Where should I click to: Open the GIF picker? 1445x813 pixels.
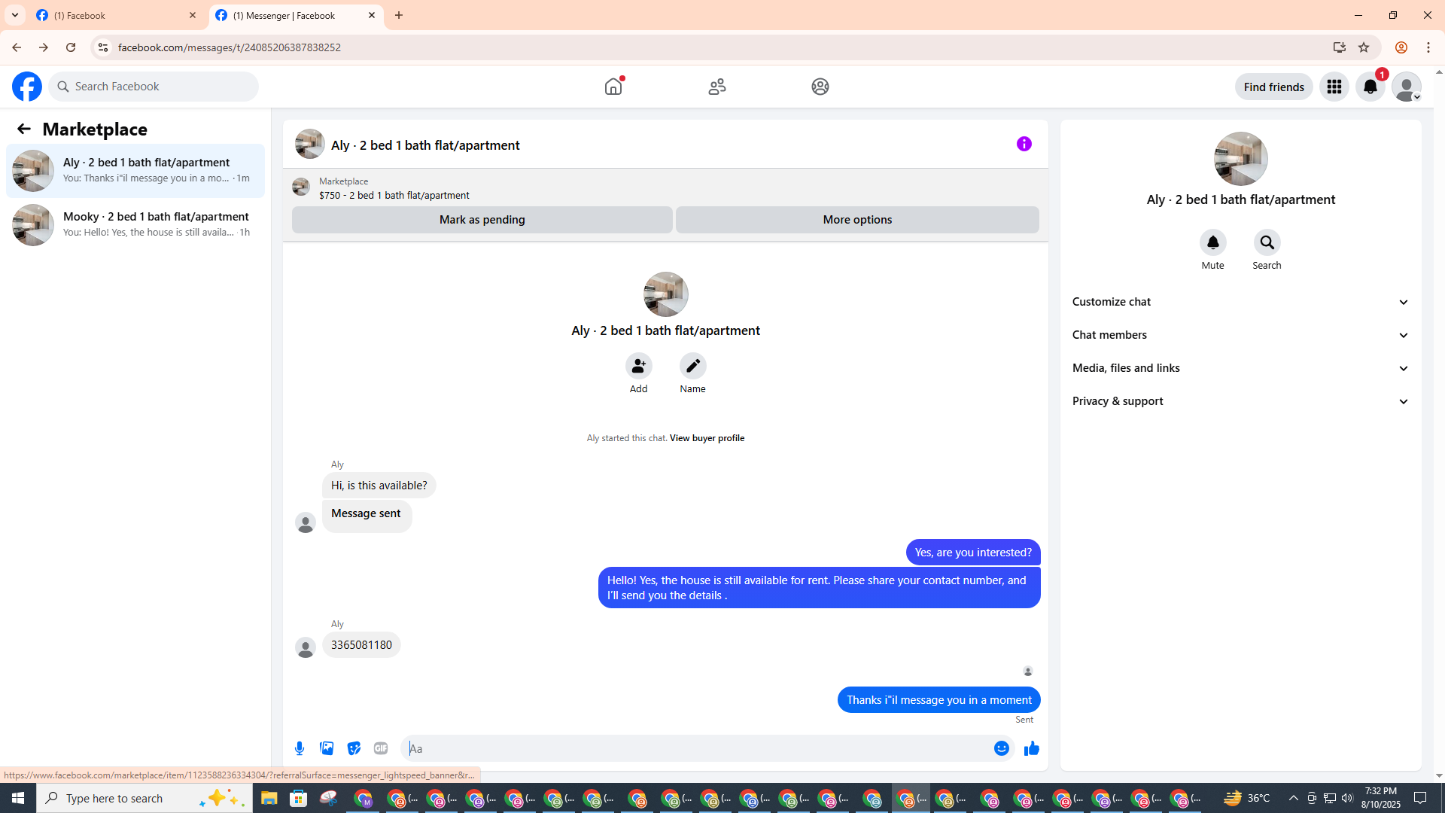click(381, 748)
